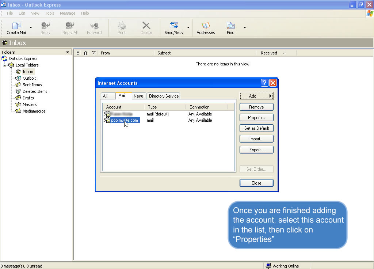Switch to the Directory Service tab
Image resolution: width=374 pixels, height=269 pixels.
tap(164, 96)
